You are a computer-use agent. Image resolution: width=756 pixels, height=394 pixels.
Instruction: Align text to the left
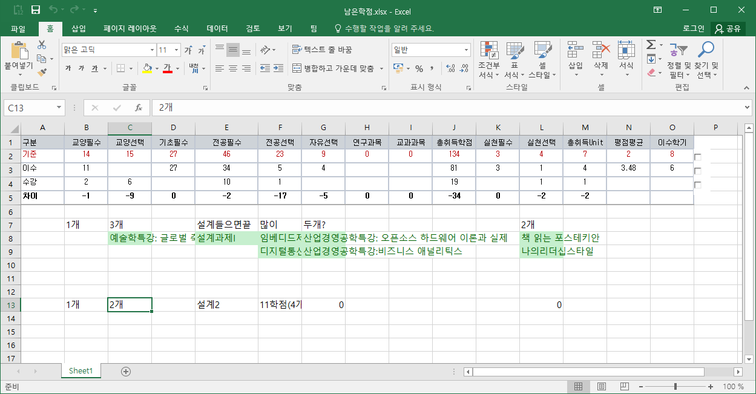click(x=220, y=68)
